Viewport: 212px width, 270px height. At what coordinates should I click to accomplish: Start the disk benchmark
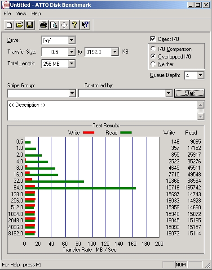(x=190, y=93)
